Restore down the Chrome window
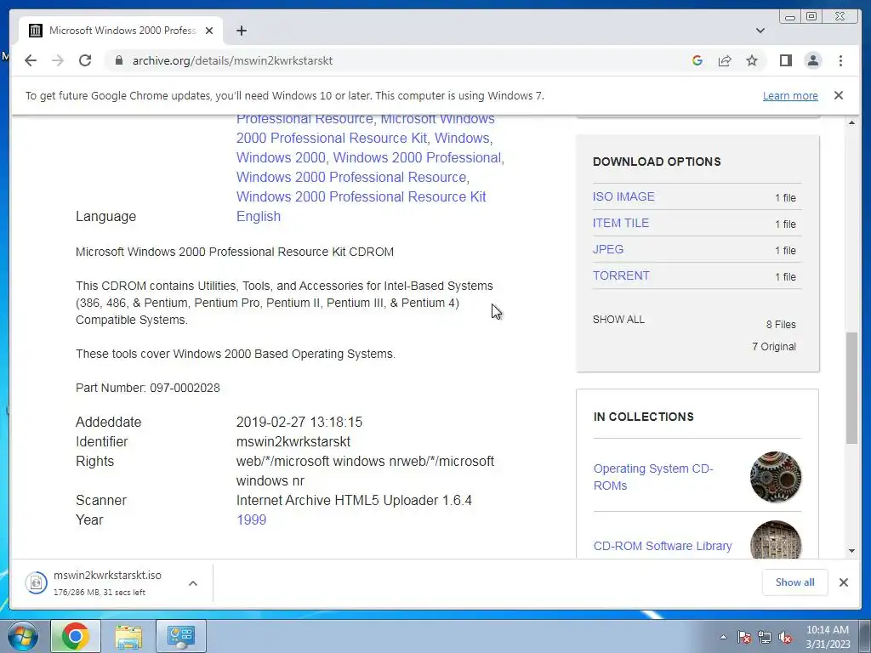 pos(811,17)
